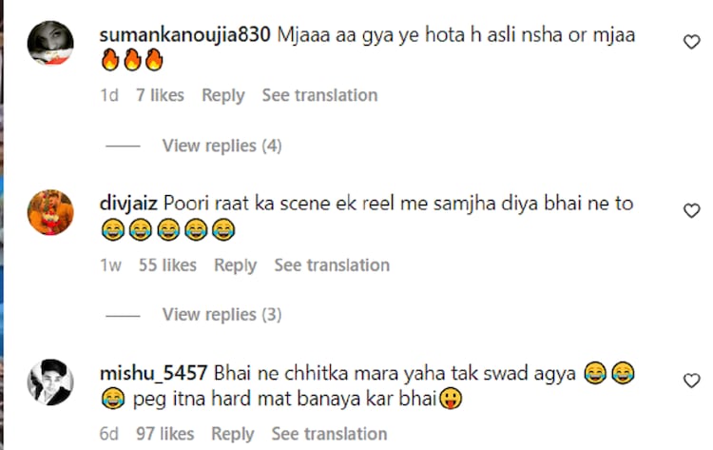Open mishu_5457 username link
Image resolution: width=713 pixels, height=450 pixels.
154,373
